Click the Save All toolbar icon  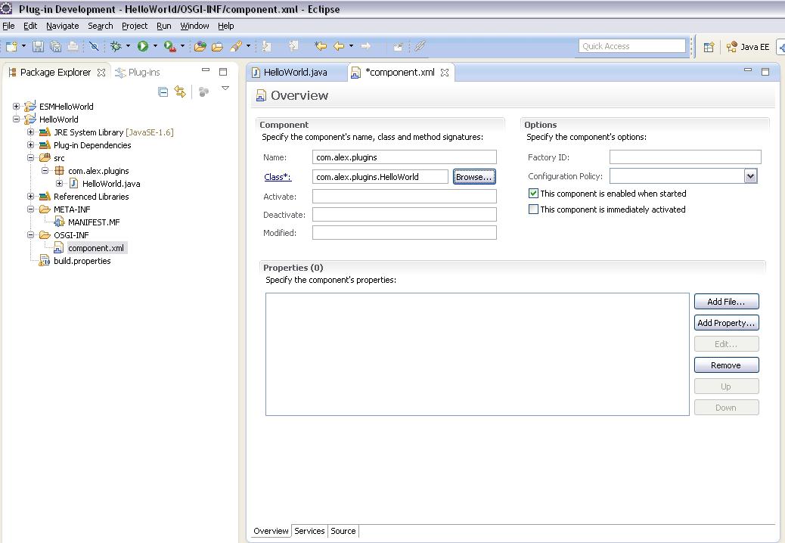(x=55, y=47)
